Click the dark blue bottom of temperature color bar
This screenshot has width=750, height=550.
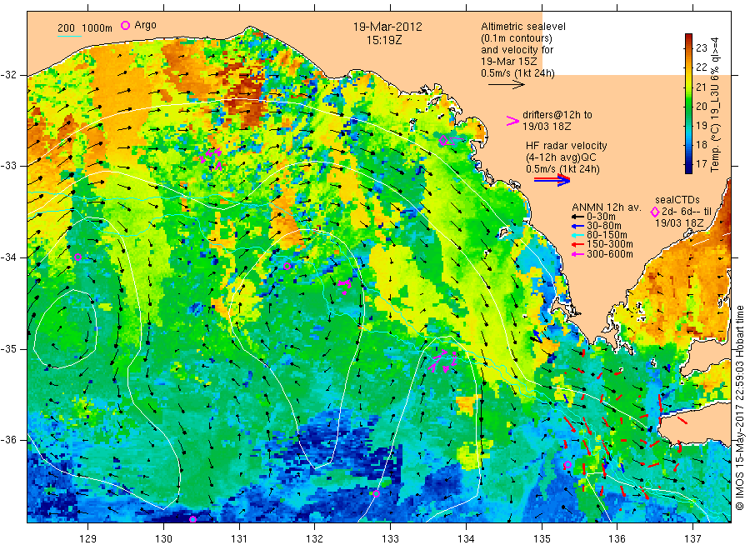point(688,169)
